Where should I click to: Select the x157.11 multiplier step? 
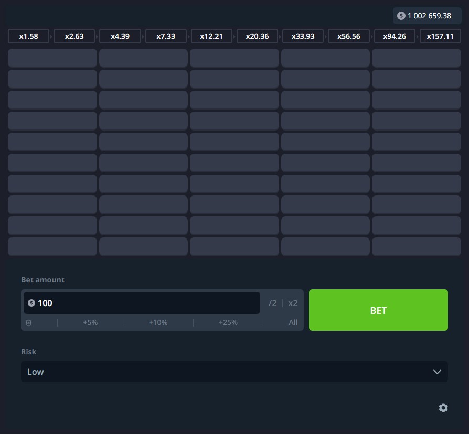(x=440, y=36)
